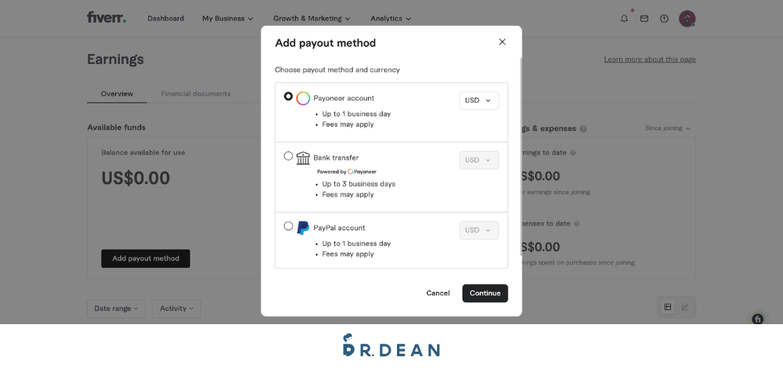Switch to table view icon
Screen dimensions: 783x368
[x=668, y=307]
